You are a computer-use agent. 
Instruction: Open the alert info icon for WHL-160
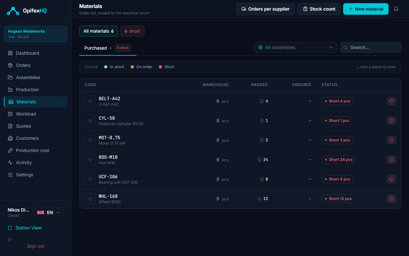point(391,199)
